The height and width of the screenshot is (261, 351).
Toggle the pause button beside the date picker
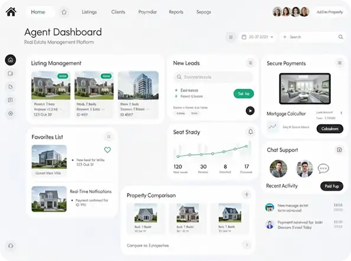point(230,37)
